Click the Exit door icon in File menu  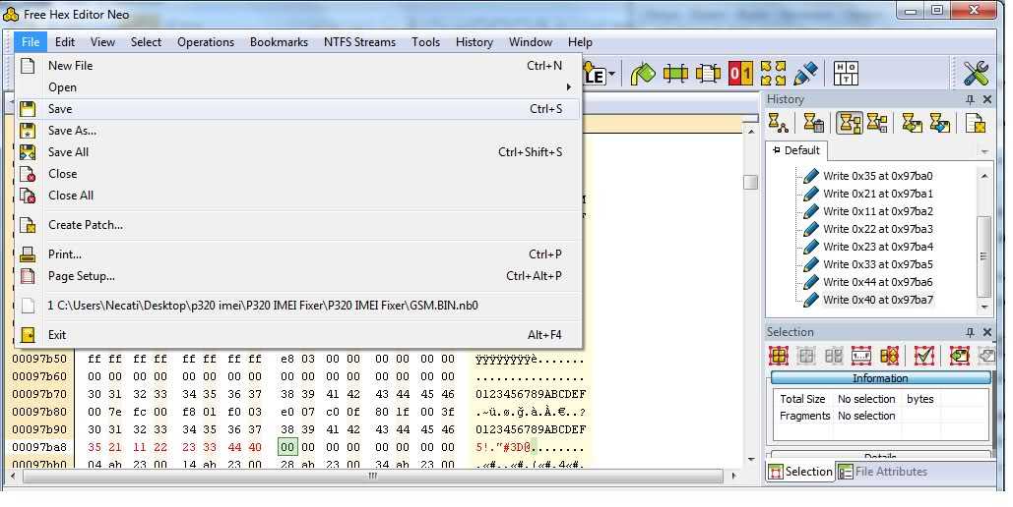[x=28, y=335]
